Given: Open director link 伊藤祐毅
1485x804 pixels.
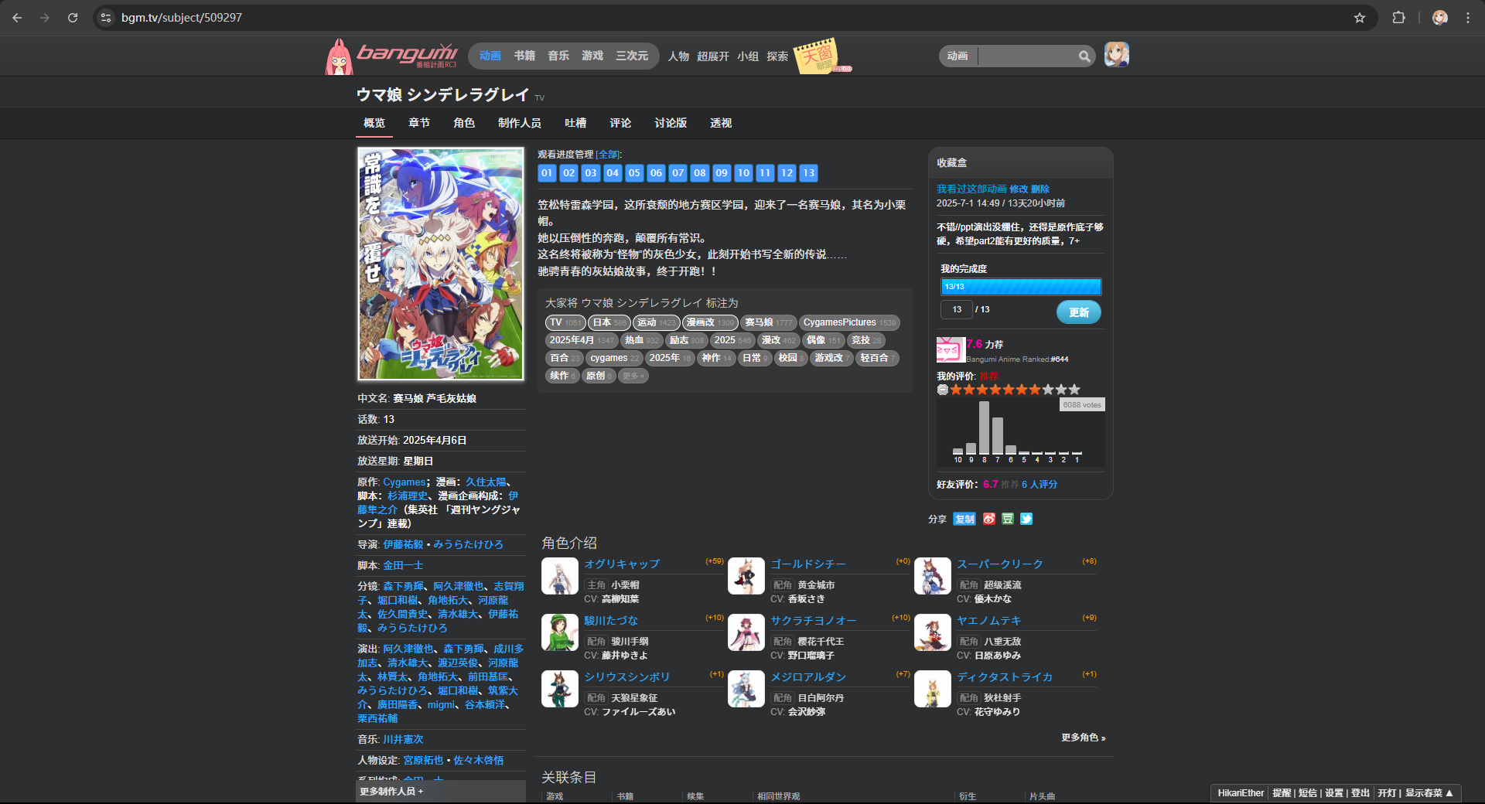Looking at the screenshot, I should coord(403,544).
